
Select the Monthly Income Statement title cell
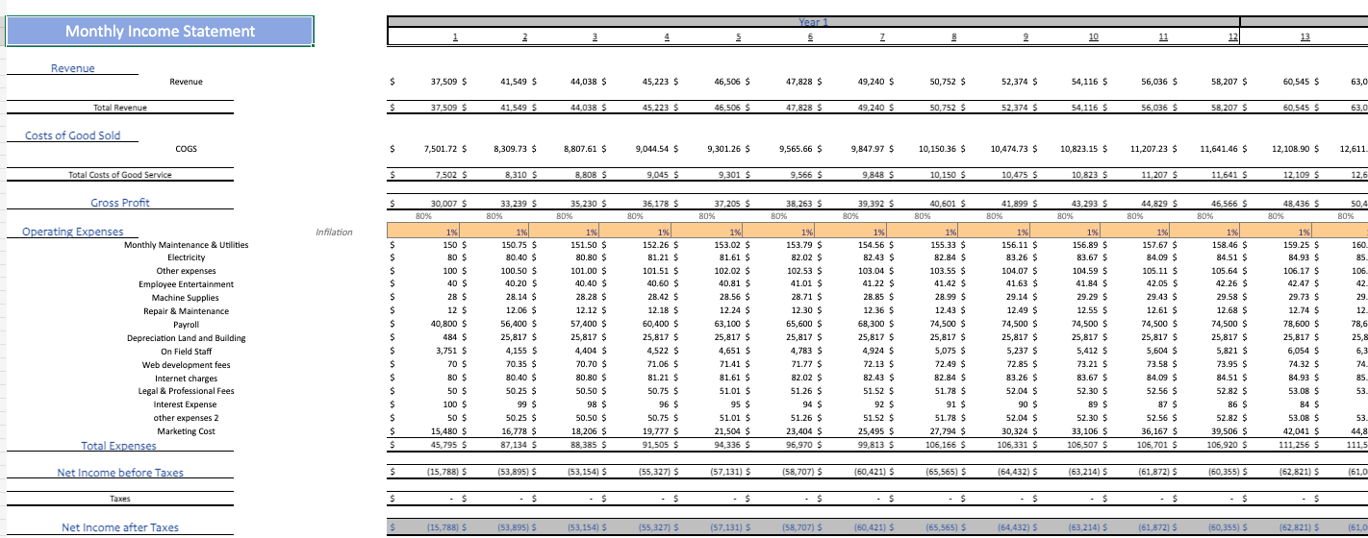(x=160, y=31)
